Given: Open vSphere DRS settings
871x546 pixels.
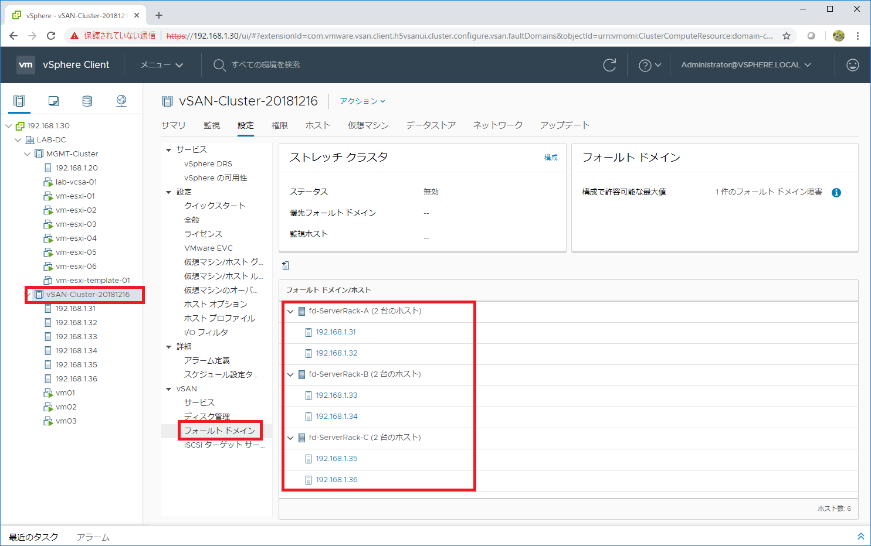Looking at the screenshot, I should [x=208, y=164].
